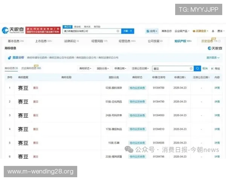
Task: Sort by the 申请日期 column header
Action: [x=180, y=77]
